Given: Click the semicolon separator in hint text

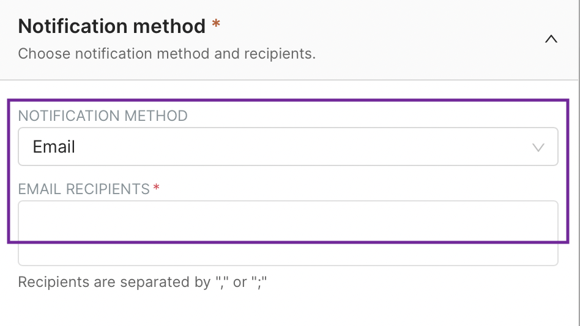Looking at the screenshot, I should coord(260,282).
